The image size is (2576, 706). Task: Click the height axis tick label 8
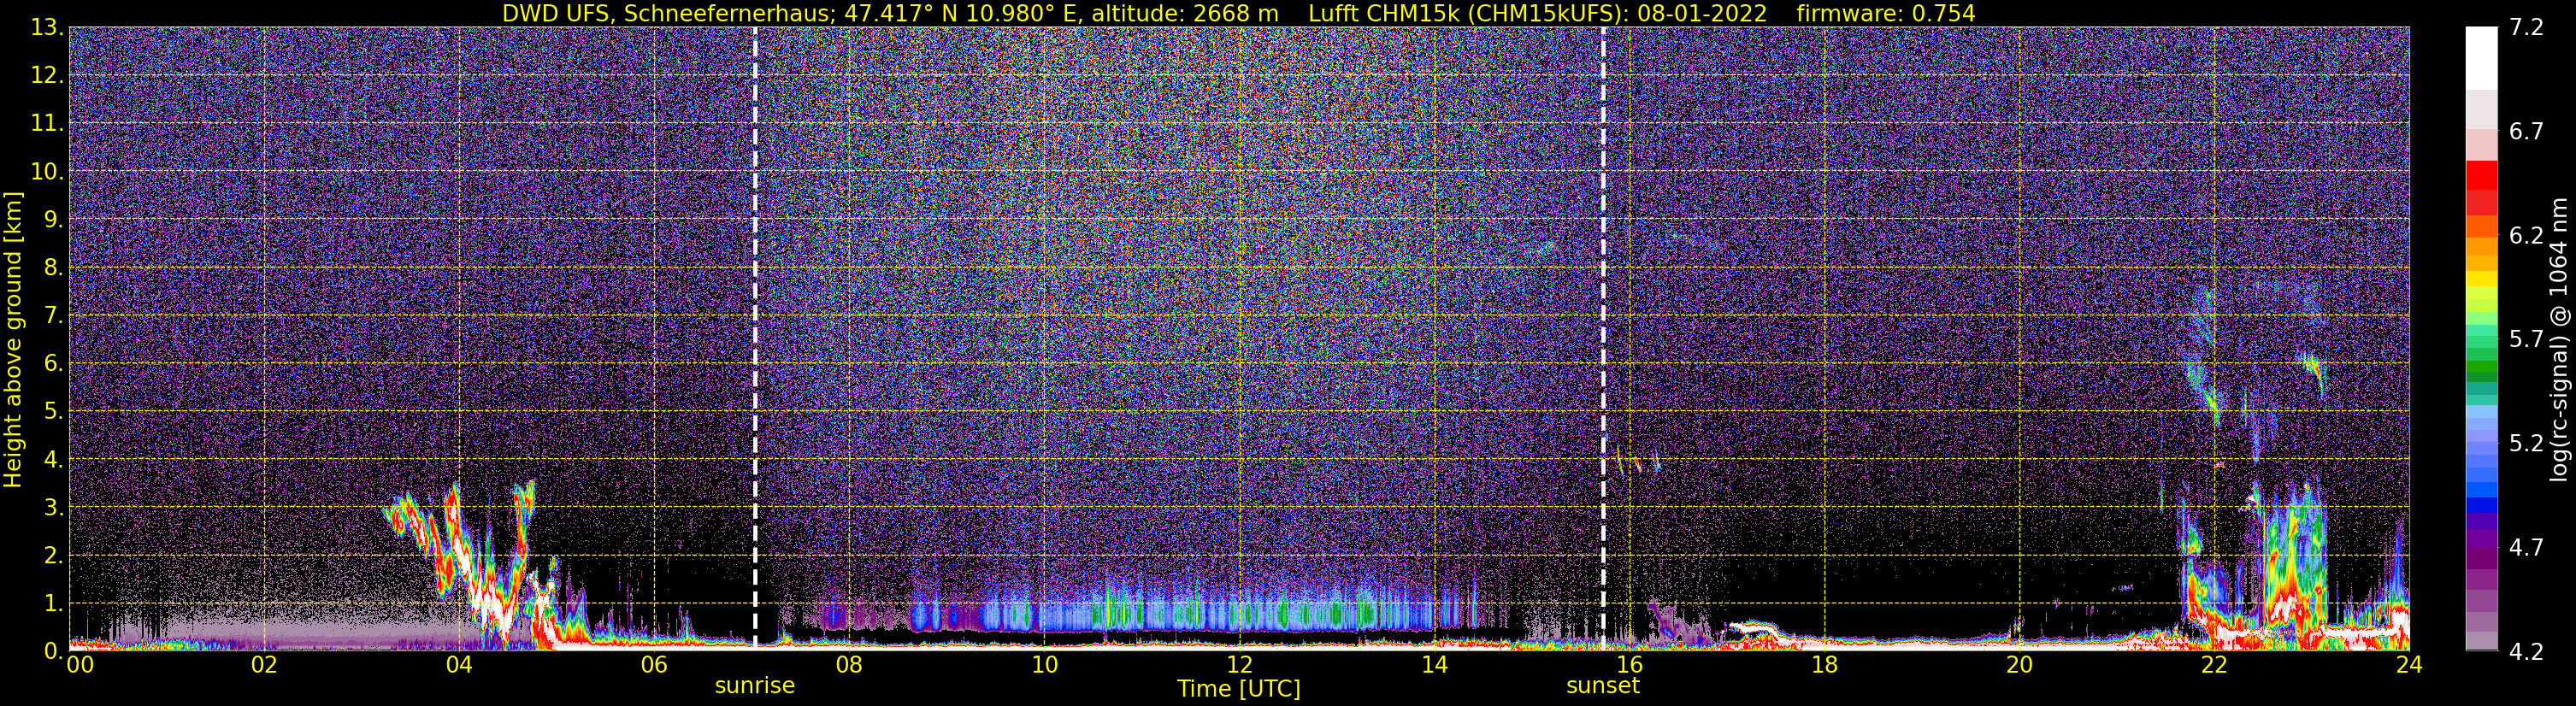pyautogui.click(x=53, y=267)
